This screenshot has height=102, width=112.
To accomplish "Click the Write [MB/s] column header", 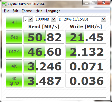I will [x=86, y=26].
